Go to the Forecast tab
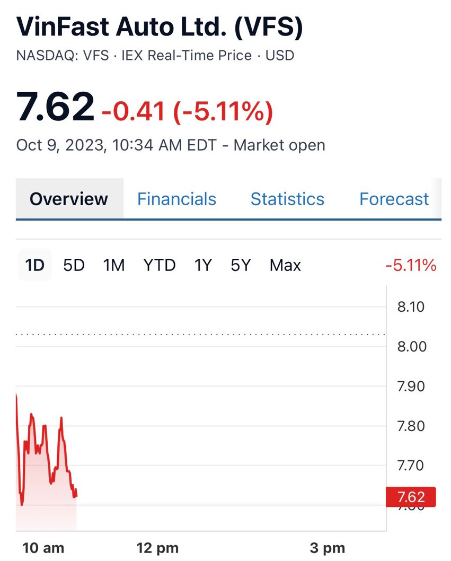451x561 pixels. (x=394, y=199)
